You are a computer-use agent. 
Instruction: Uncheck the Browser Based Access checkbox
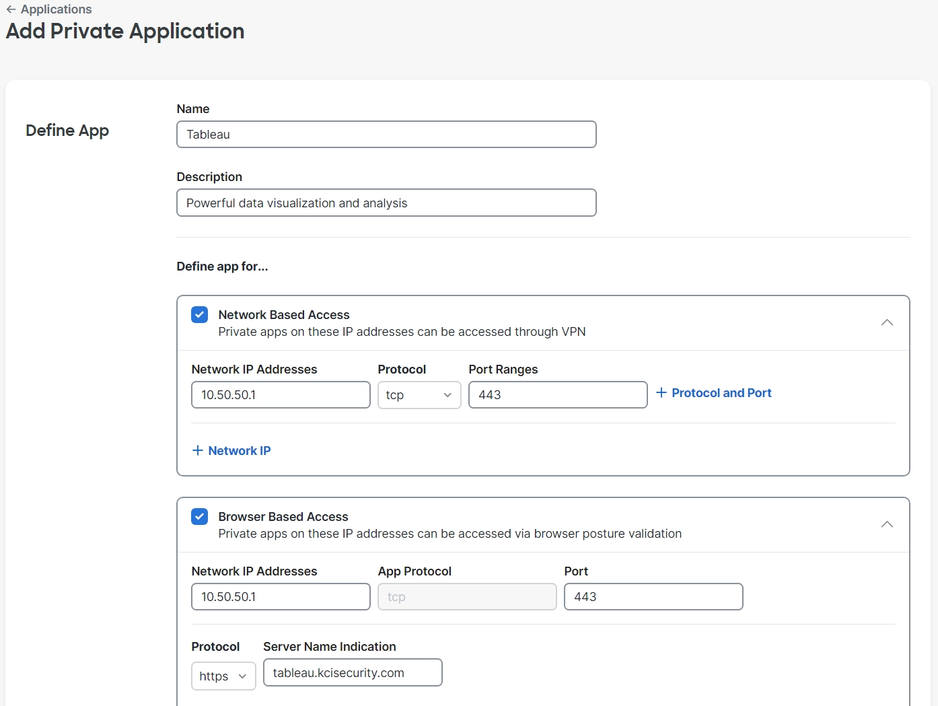pyautogui.click(x=200, y=517)
